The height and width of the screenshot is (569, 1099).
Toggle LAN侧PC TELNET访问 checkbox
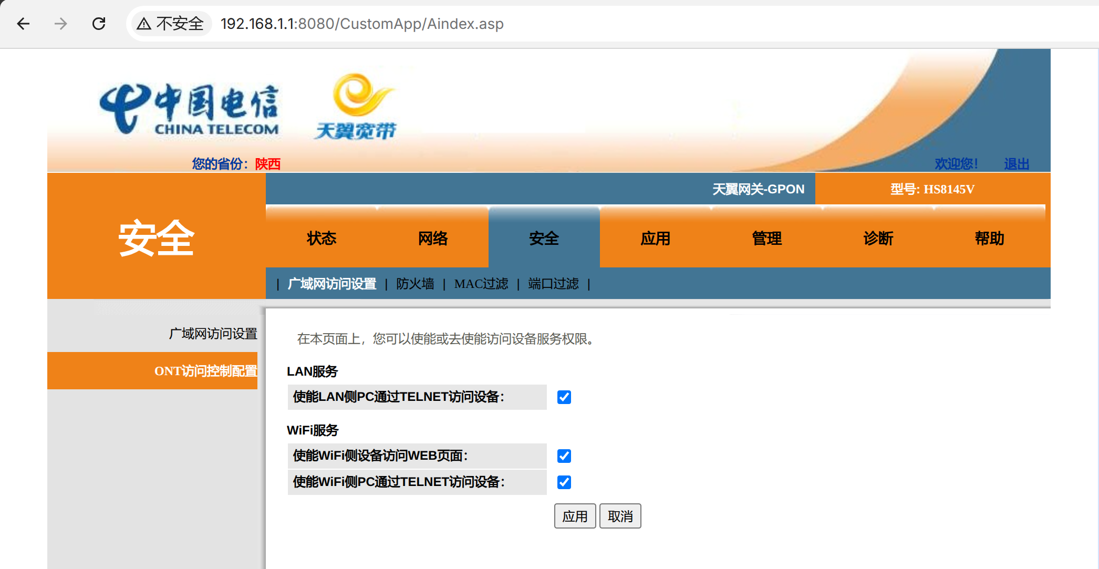point(564,397)
